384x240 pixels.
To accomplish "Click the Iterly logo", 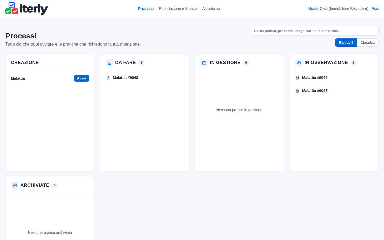I will pos(27,9).
